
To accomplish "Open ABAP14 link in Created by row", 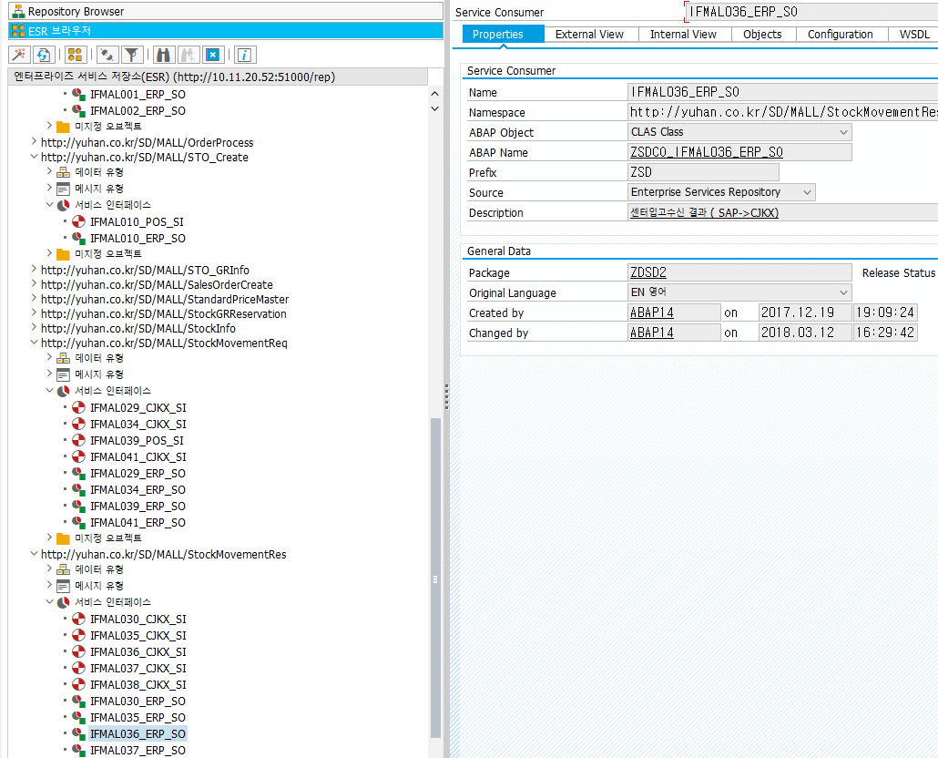I will [x=651, y=312].
